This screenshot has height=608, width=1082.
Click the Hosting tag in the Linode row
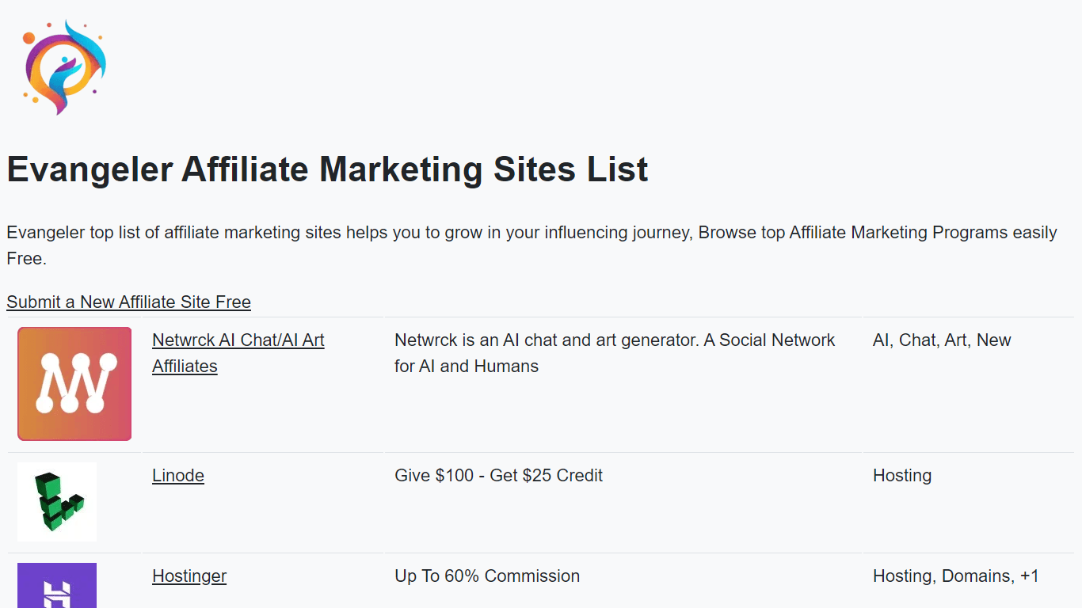[902, 476]
